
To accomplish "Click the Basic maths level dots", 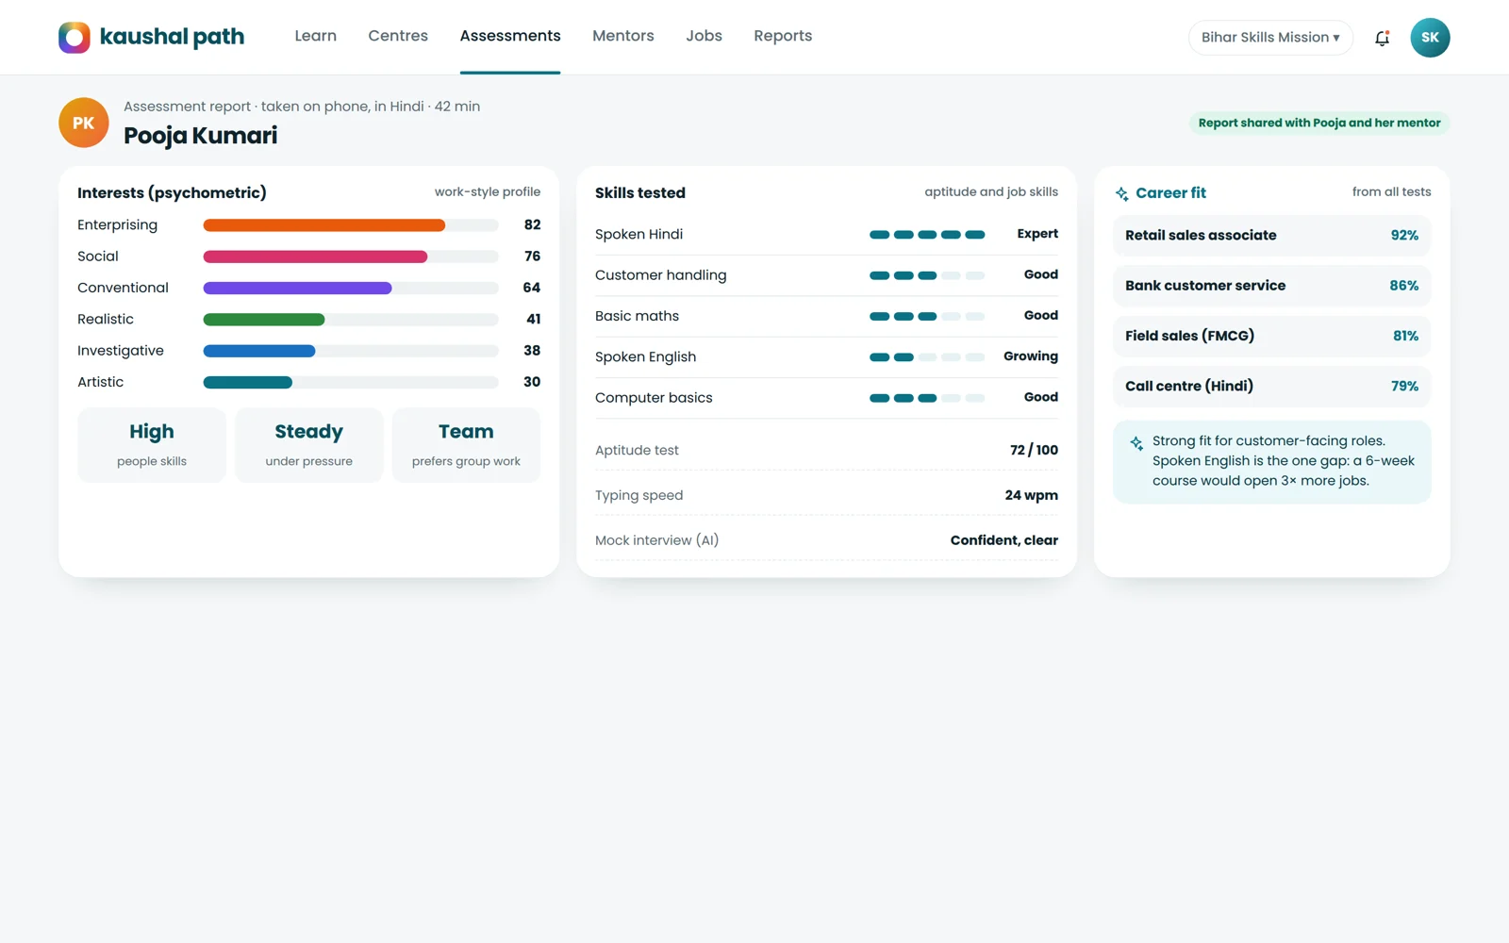I will point(927,316).
